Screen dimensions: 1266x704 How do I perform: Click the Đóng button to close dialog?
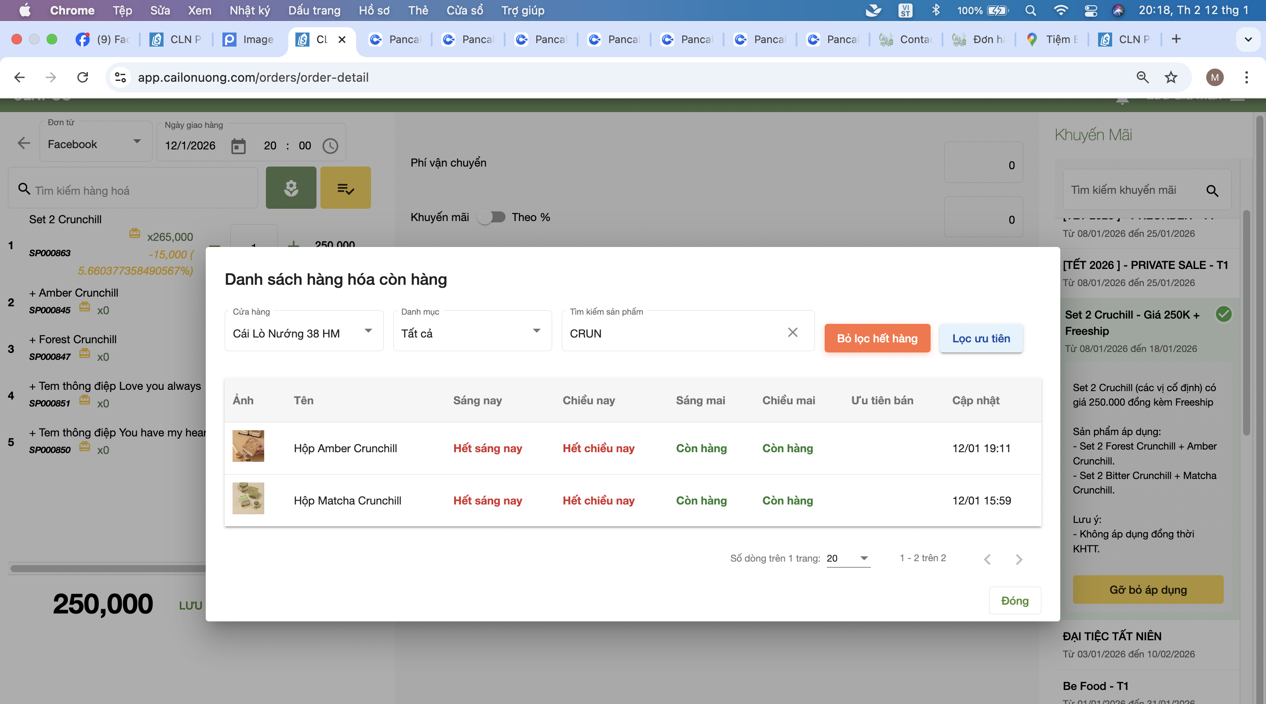pyautogui.click(x=1015, y=600)
